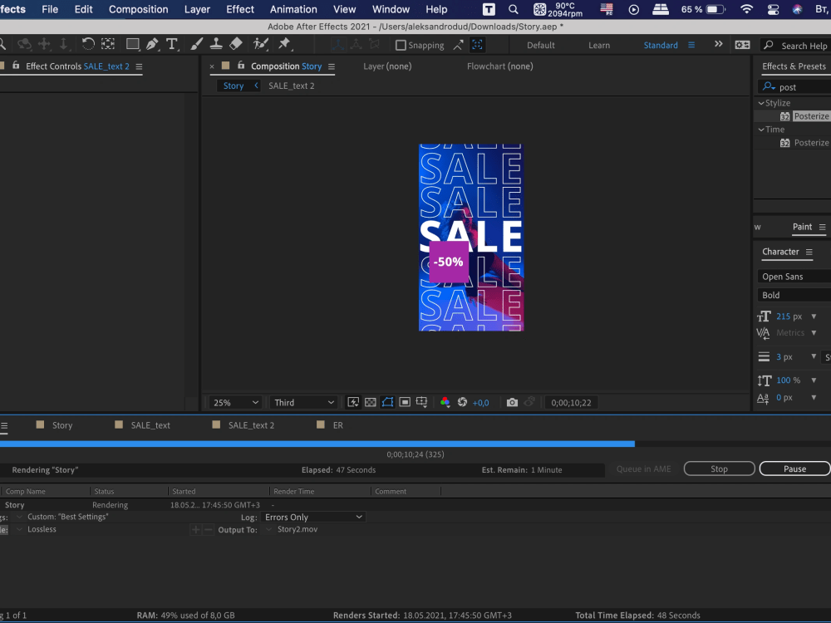831x623 pixels.
Task: Click the snapping collapsed features icon
Action: coord(477,45)
